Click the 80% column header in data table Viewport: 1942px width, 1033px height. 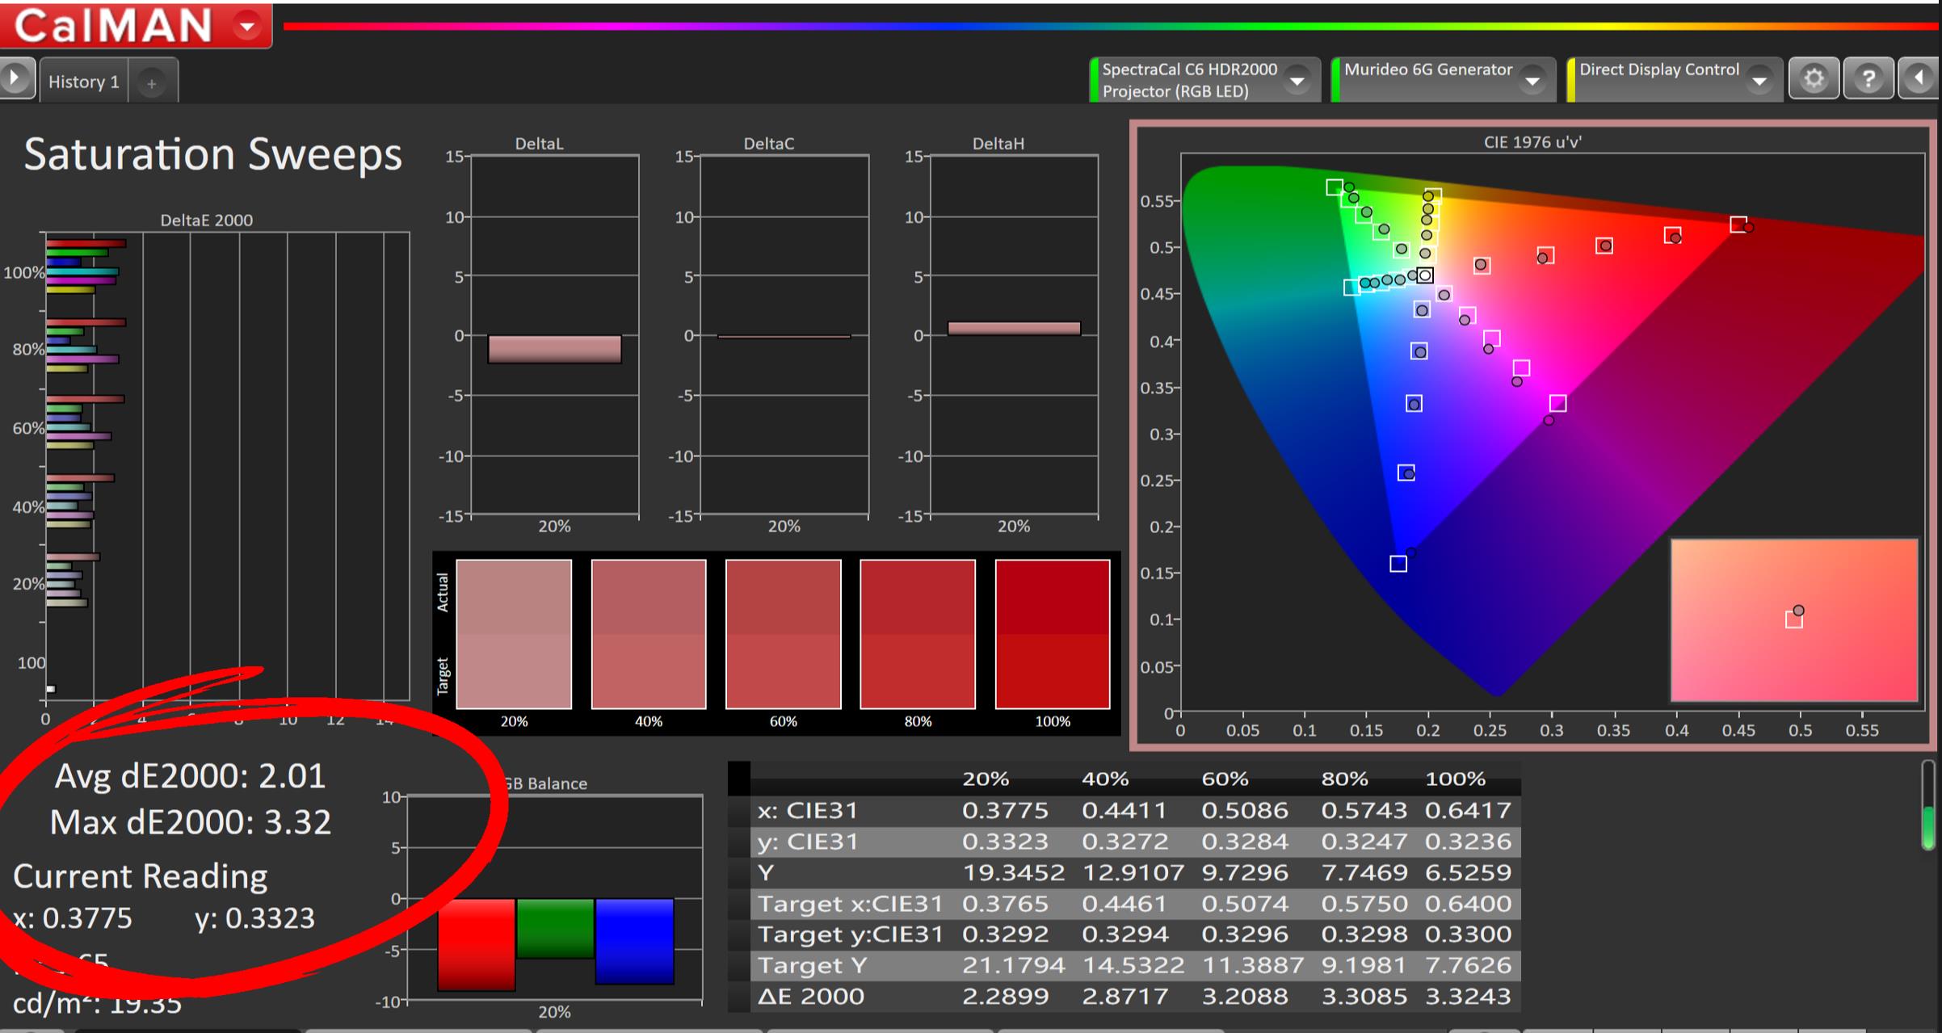click(x=1344, y=779)
